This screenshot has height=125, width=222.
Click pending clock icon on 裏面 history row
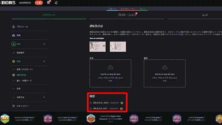click(122, 103)
